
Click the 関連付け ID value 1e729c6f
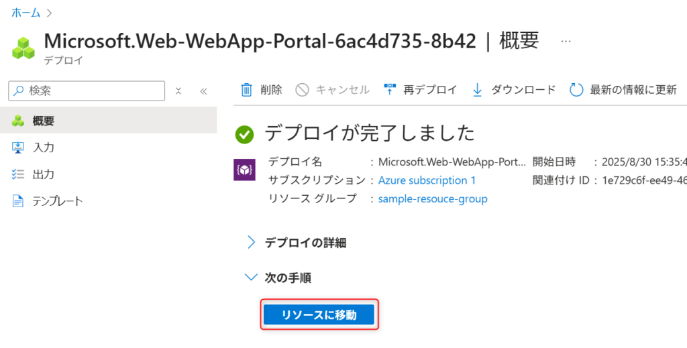(644, 180)
